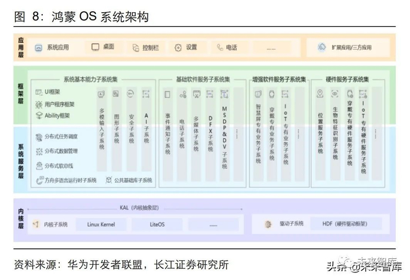This screenshot has height=280, width=410.
Task: Click the location pin above 位置服务子系统
Action: pyautogui.click(x=320, y=94)
